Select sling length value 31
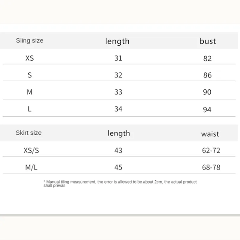240x240 pixels. [118, 58]
